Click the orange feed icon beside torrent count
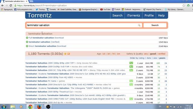The image size is (193, 109). (x=68, y=54)
